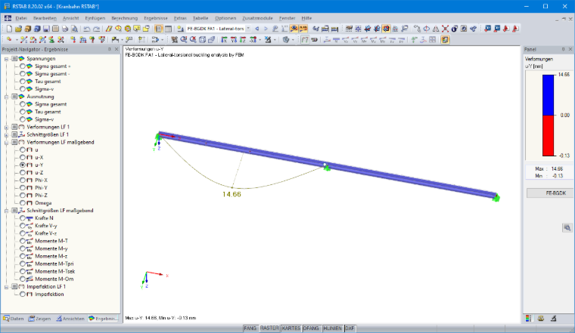The width and height of the screenshot is (575, 333).
Task: Click the red color bar in legend
Action: click(549, 136)
